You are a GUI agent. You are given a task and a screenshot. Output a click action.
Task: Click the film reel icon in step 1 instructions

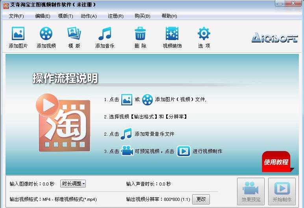(x=147, y=99)
